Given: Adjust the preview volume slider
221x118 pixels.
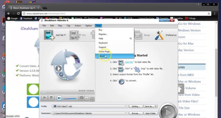Looking at the screenshot, I should pos(70,99).
